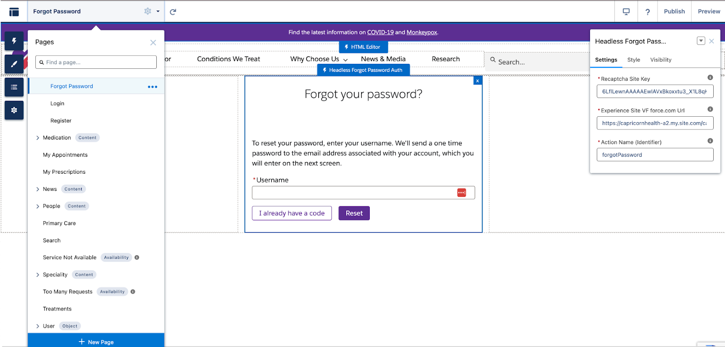Viewport: 725px width, 347px height.
Task: Open the COVID-19 link in banner
Action: pos(380,32)
